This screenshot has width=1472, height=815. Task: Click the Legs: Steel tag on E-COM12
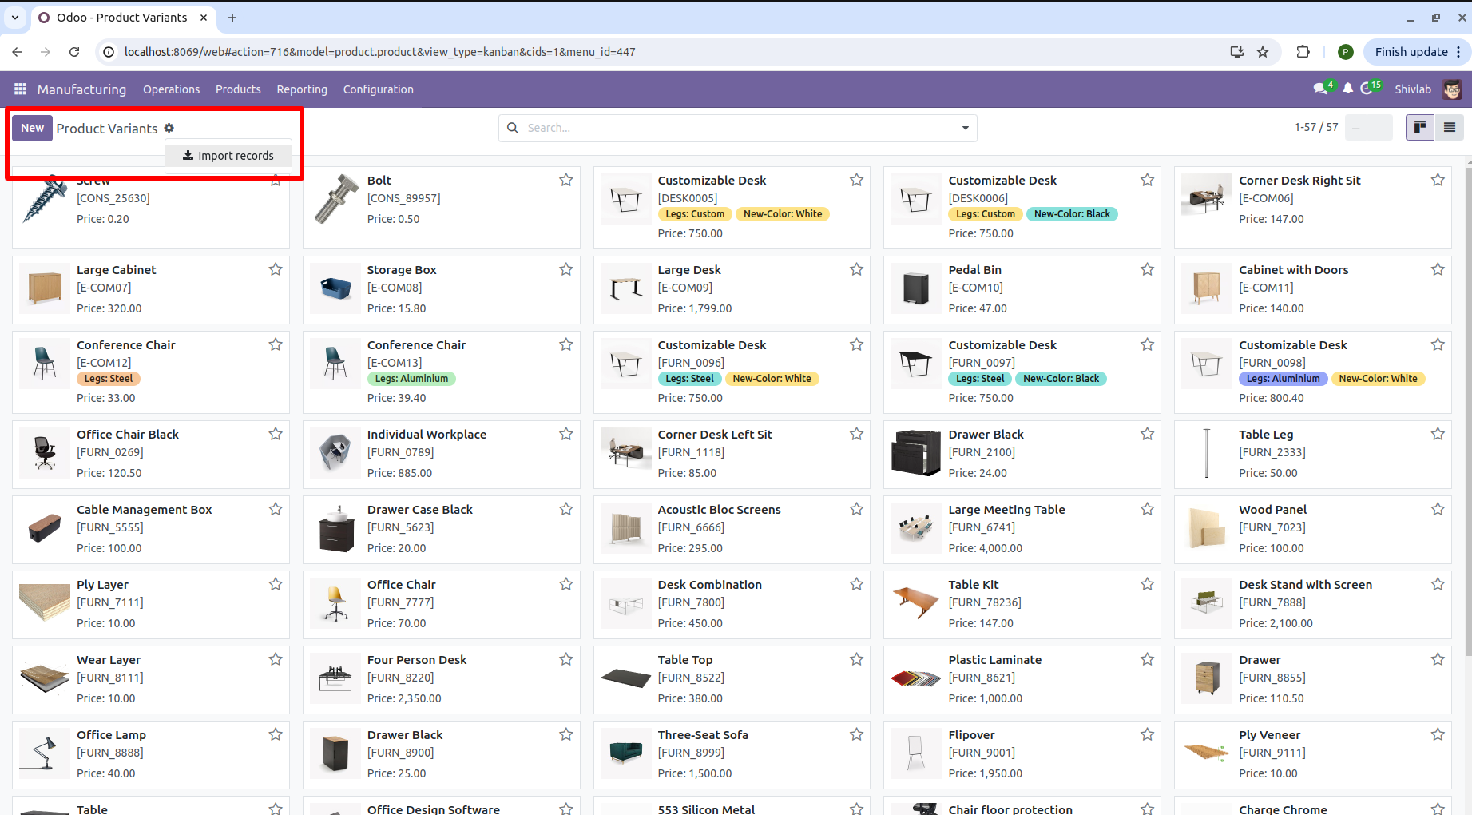[109, 379]
